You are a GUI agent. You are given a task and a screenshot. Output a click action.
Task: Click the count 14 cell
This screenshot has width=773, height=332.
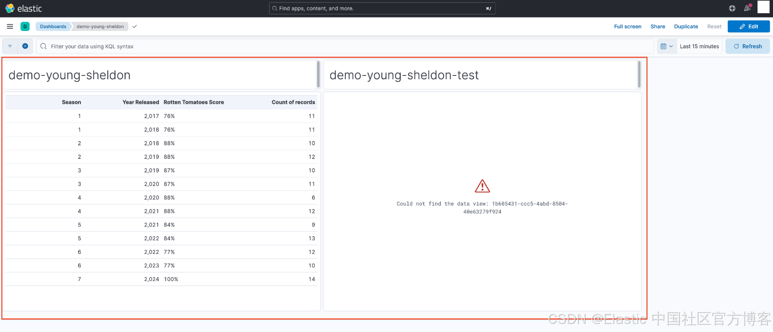point(312,279)
